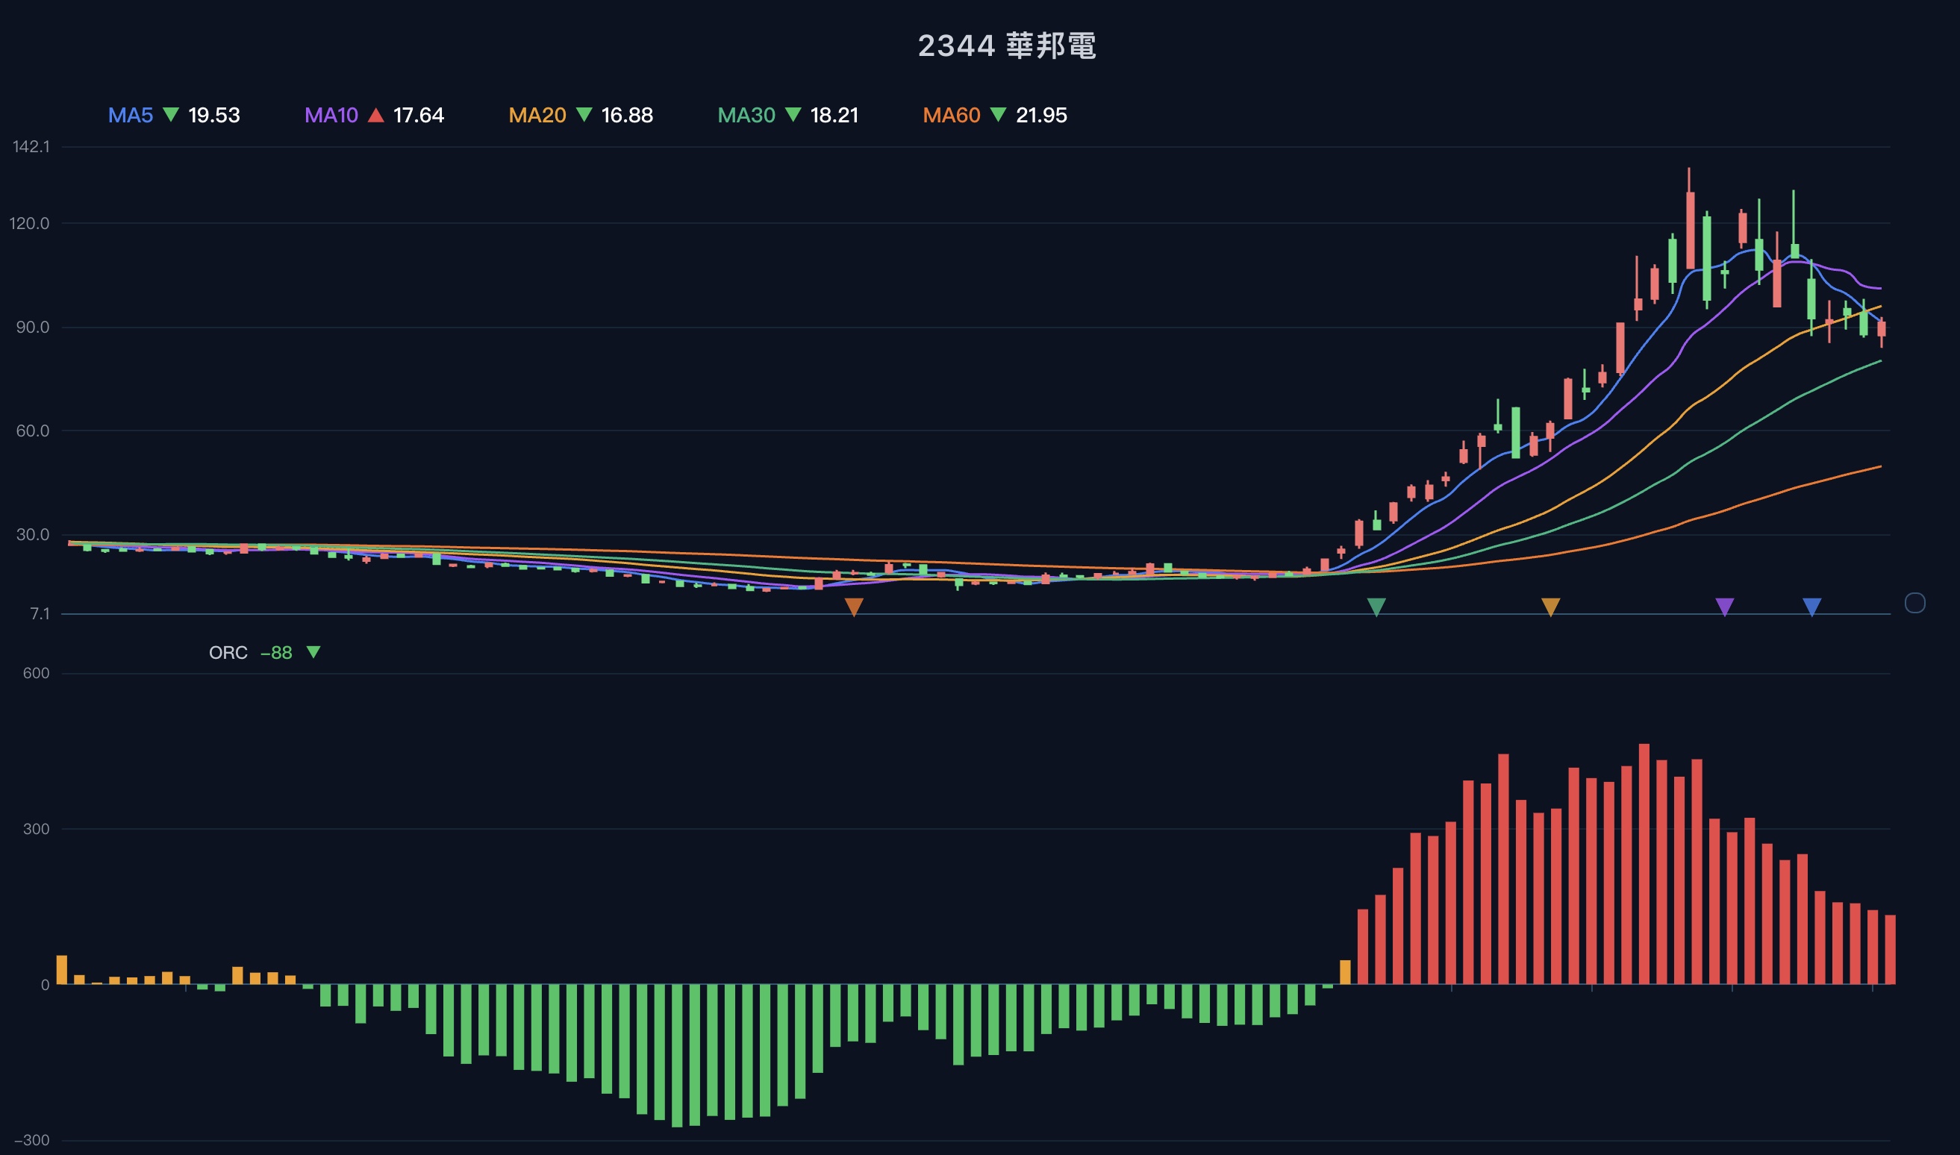
Task: Click the red up arrow beside MA10
Action: pyautogui.click(x=376, y=115)
